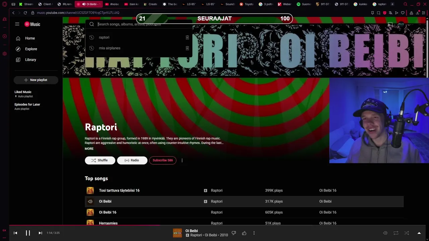429x241 pixels.
Task: Focus the search songs input field
Action: point(144,24)
